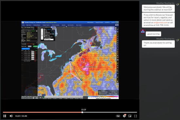The width and height of the screenshot is (180, 120).
Task: Click the blue destination marker pin on map
Action: [x=70, y=60]
